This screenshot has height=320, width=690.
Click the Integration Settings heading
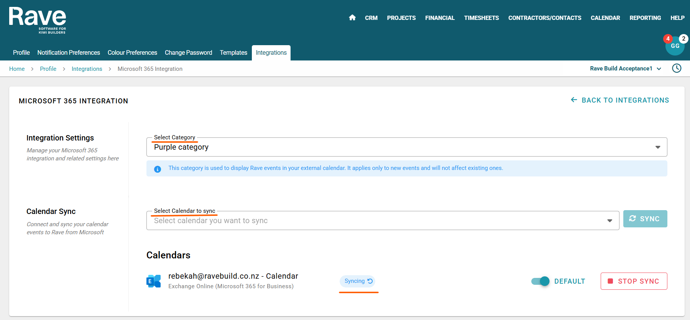pyautogui.click(x=60, y=138)
